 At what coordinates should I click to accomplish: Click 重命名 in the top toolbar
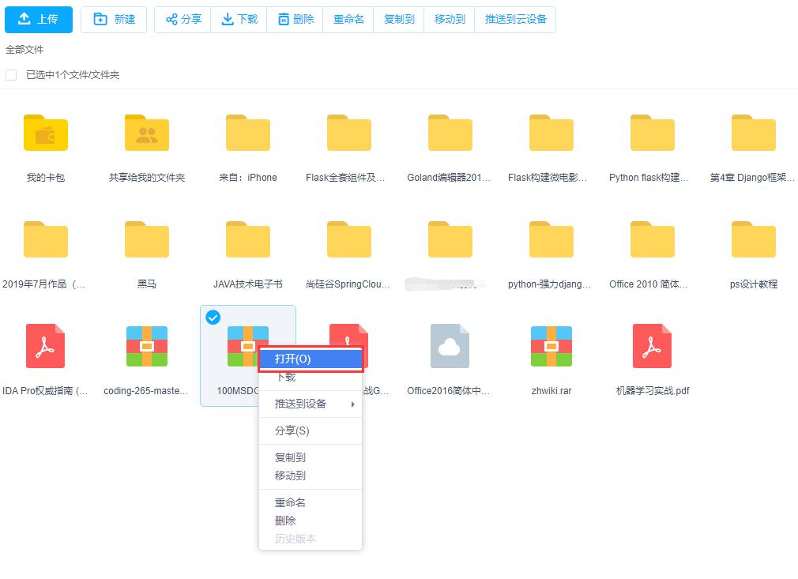point(348,19)
